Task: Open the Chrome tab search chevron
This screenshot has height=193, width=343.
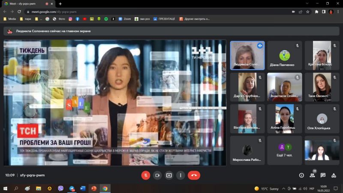Action: 307,3
